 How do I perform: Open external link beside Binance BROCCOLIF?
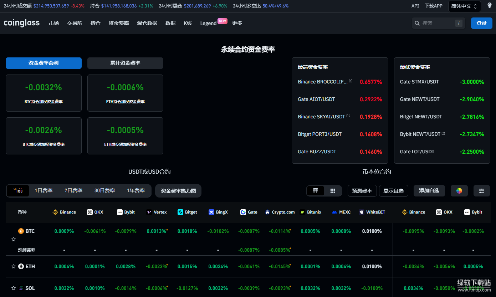pos(351,81)
